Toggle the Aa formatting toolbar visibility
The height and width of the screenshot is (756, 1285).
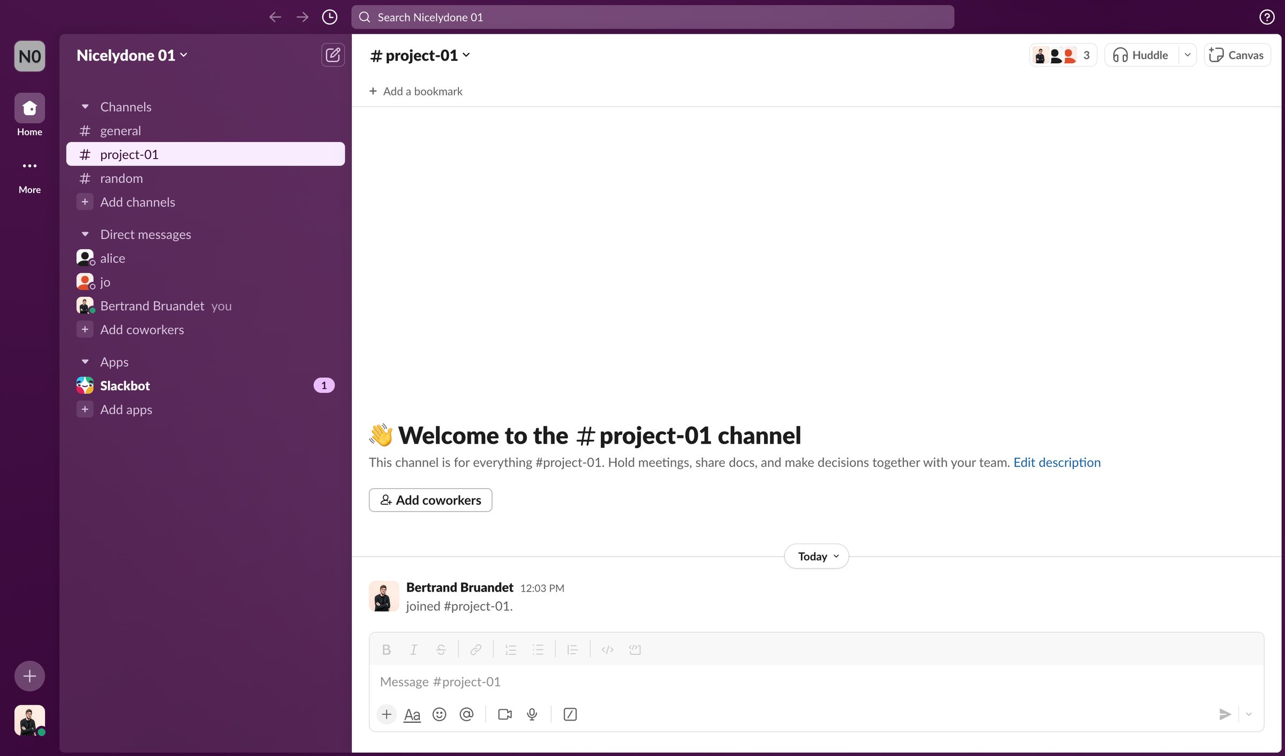pos(412,714)
